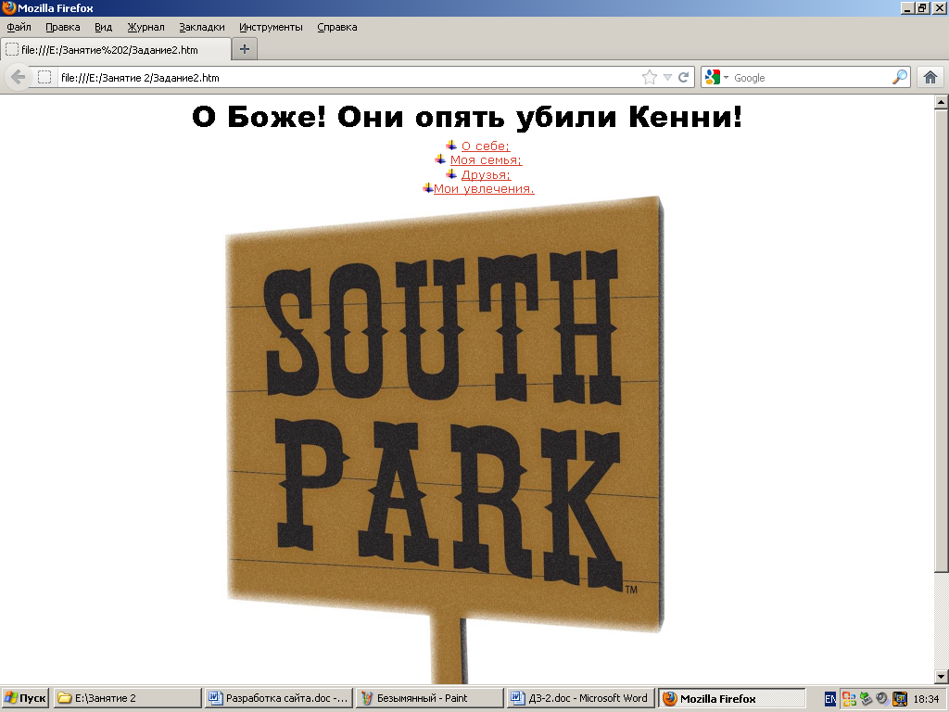Click the South Park sign image
949x712 pixels.
tap(445, 440)
